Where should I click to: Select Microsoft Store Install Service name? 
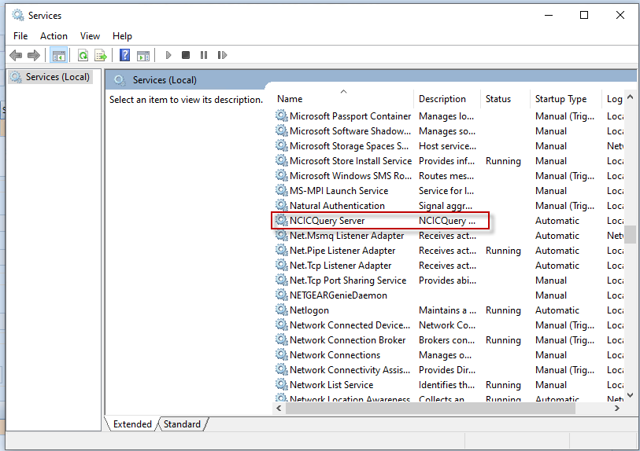[350, 161]
